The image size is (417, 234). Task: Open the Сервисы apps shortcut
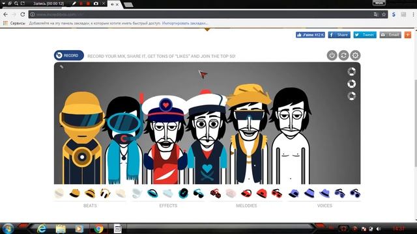[14, 23]
